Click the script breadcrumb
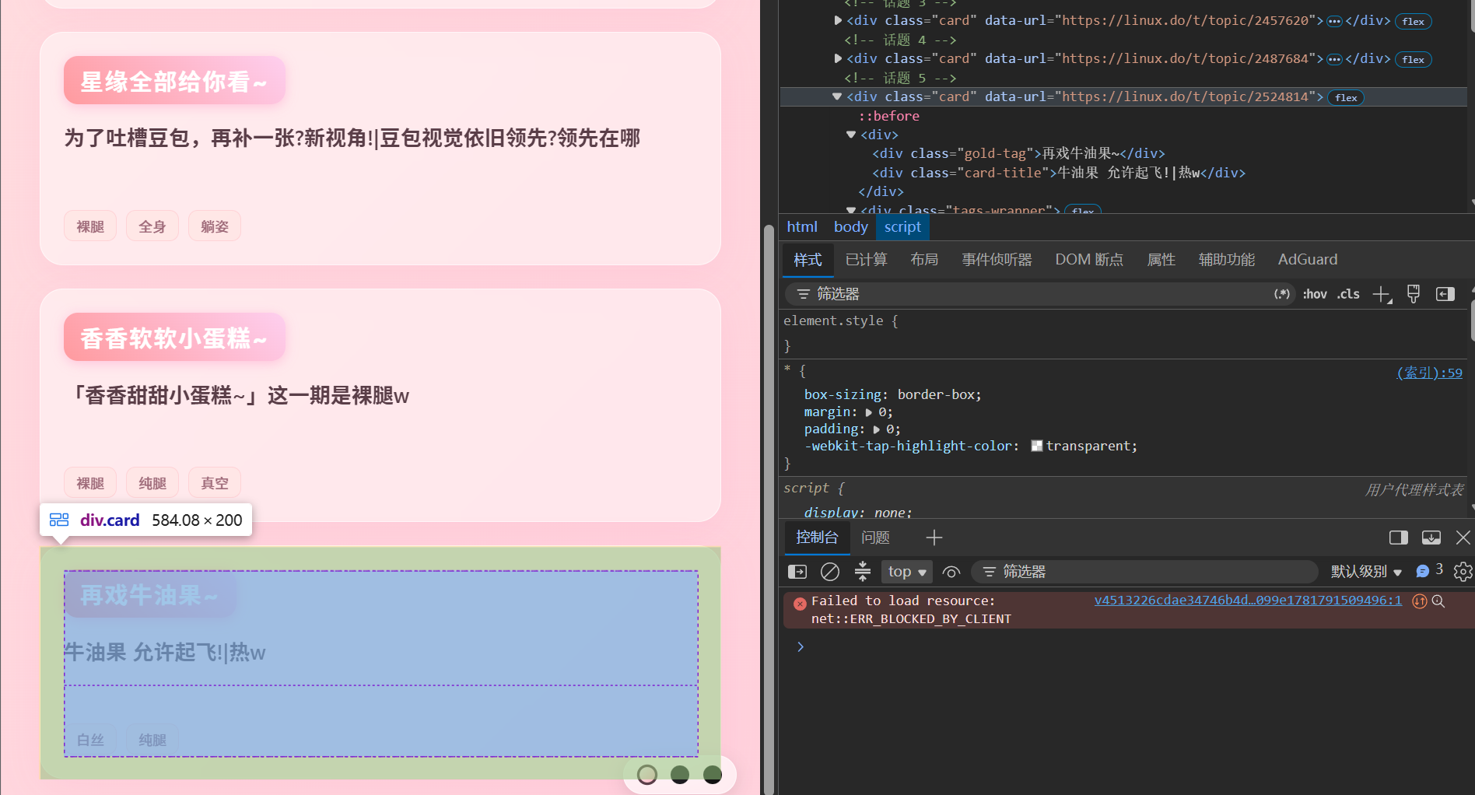Screen dimensions: 1475x795 [902, 227]
